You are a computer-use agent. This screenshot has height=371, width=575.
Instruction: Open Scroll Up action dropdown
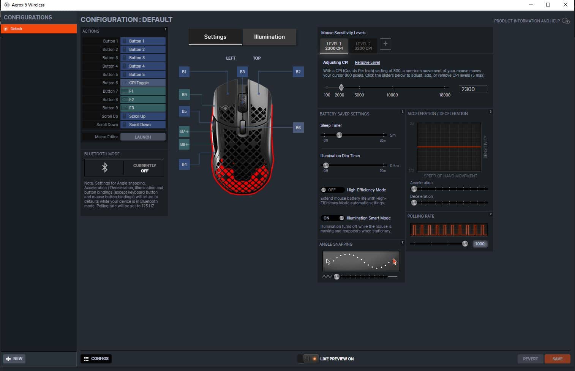[x=143, y=116]
